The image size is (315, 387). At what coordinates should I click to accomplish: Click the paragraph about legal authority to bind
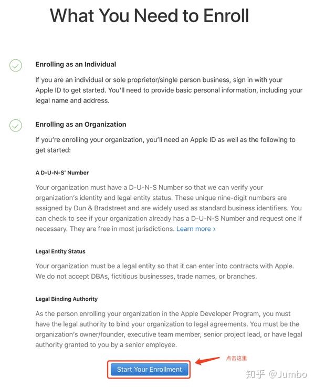[x=167, y=329]
